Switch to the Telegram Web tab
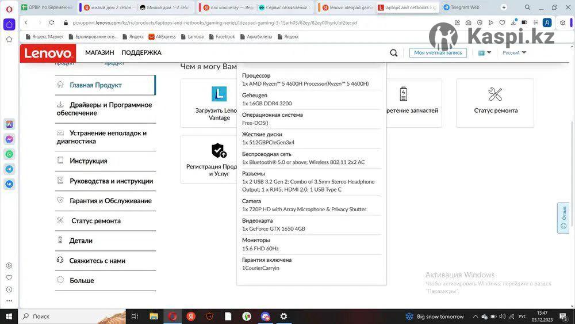Viewport: 575px width, 324px height. [464, 7]
